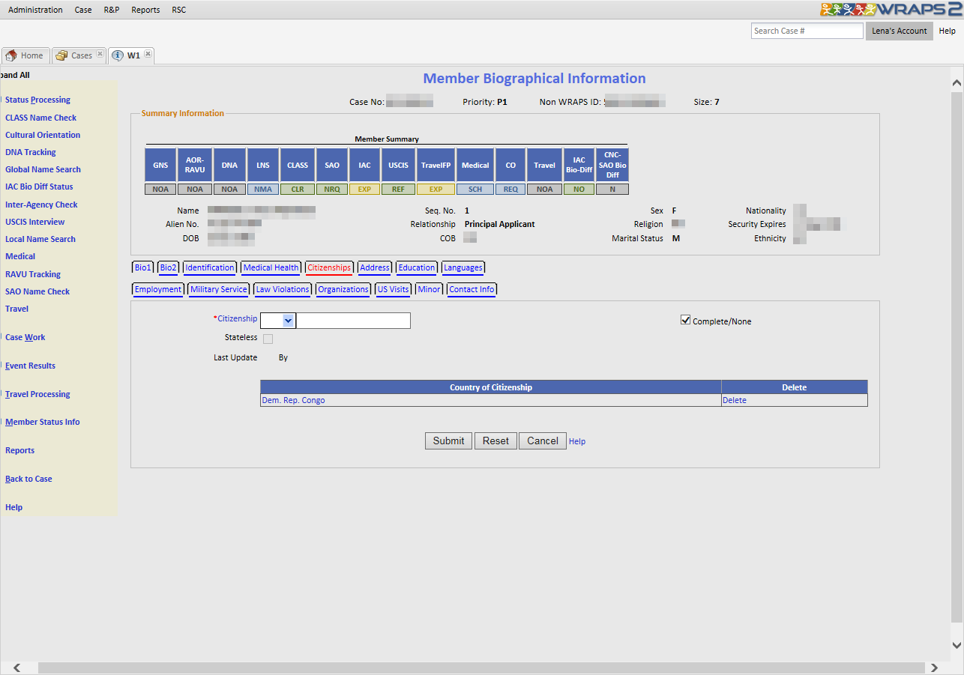Click the GNS member summary tile

(160, 165)
